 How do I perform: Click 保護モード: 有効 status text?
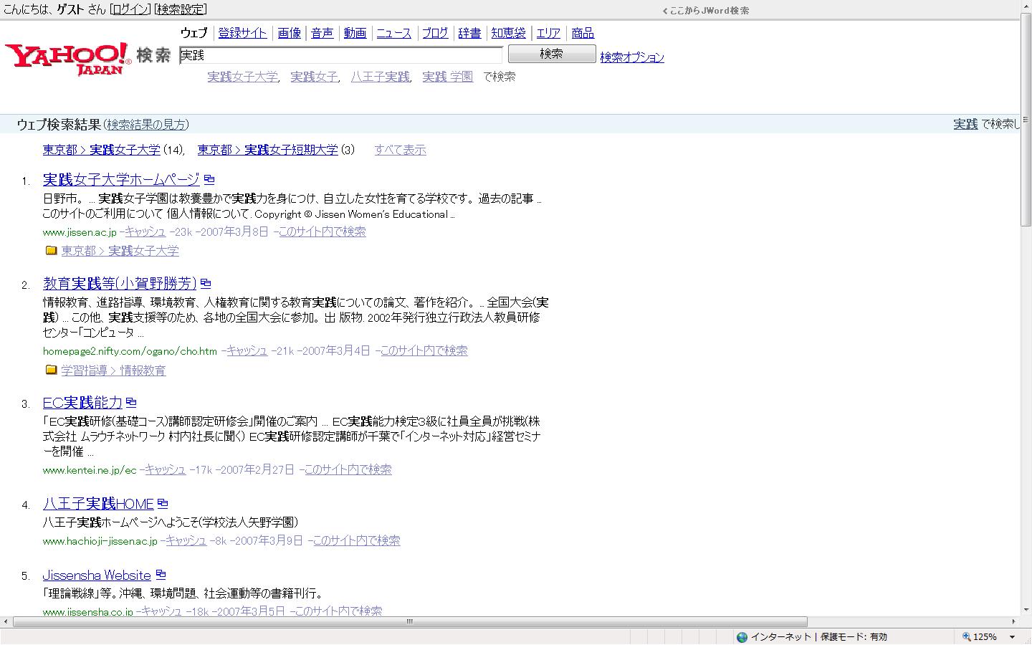point(854,636)
